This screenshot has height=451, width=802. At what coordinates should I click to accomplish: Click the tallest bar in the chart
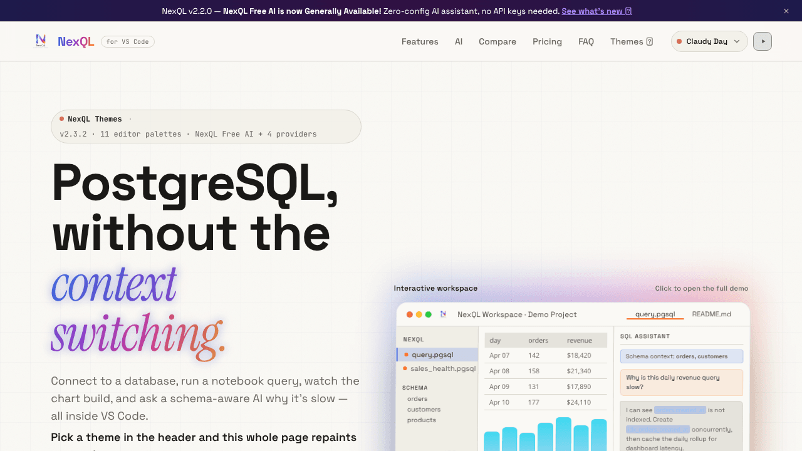point(564,434)
